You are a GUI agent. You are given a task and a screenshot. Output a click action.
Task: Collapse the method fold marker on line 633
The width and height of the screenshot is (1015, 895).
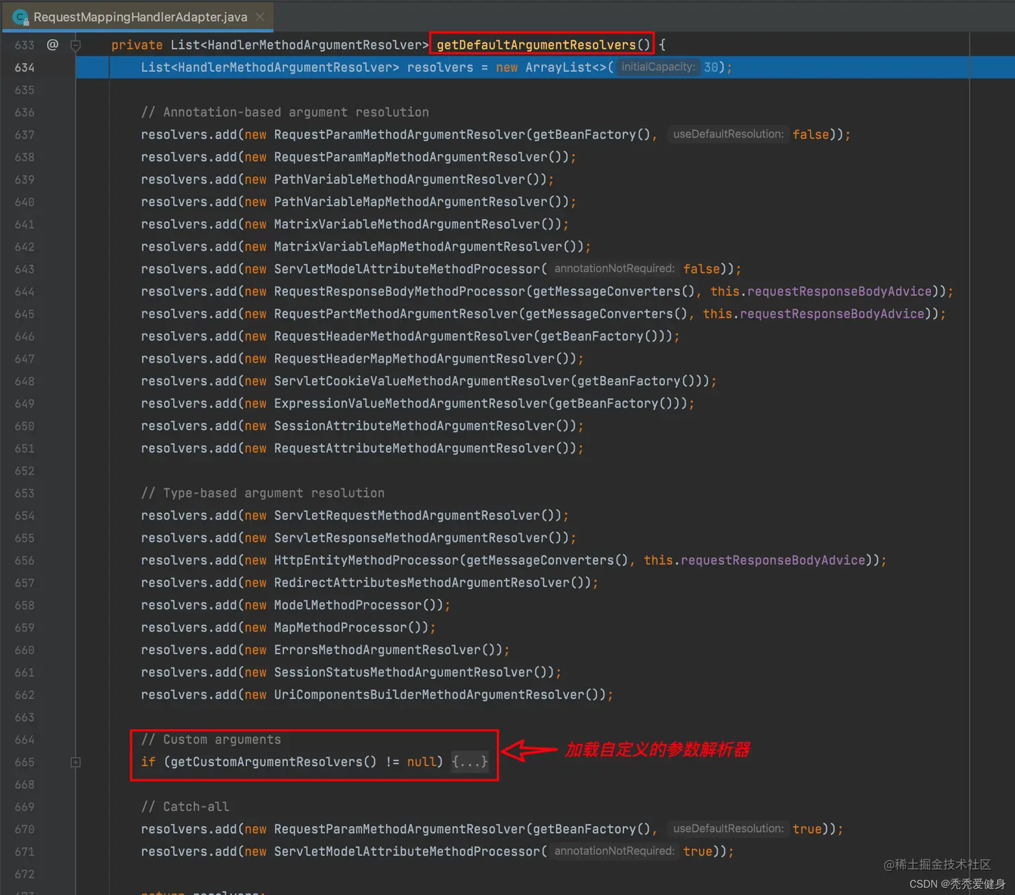[x=76, y=45]
